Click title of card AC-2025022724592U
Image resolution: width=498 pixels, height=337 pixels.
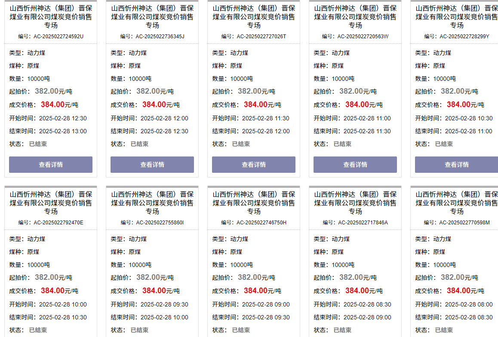pos(51,17)
